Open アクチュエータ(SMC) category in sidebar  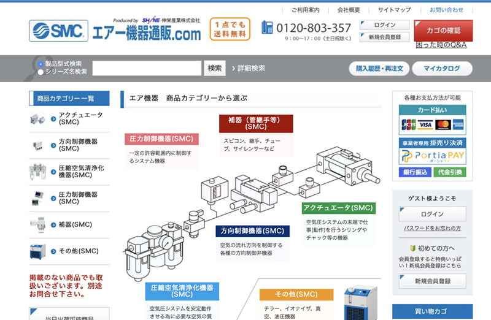click(80, 119)
